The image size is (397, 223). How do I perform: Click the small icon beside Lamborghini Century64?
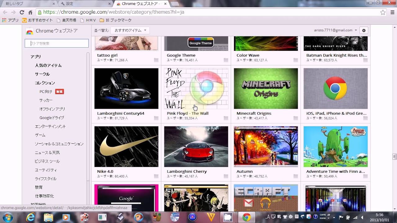point(156,118)
